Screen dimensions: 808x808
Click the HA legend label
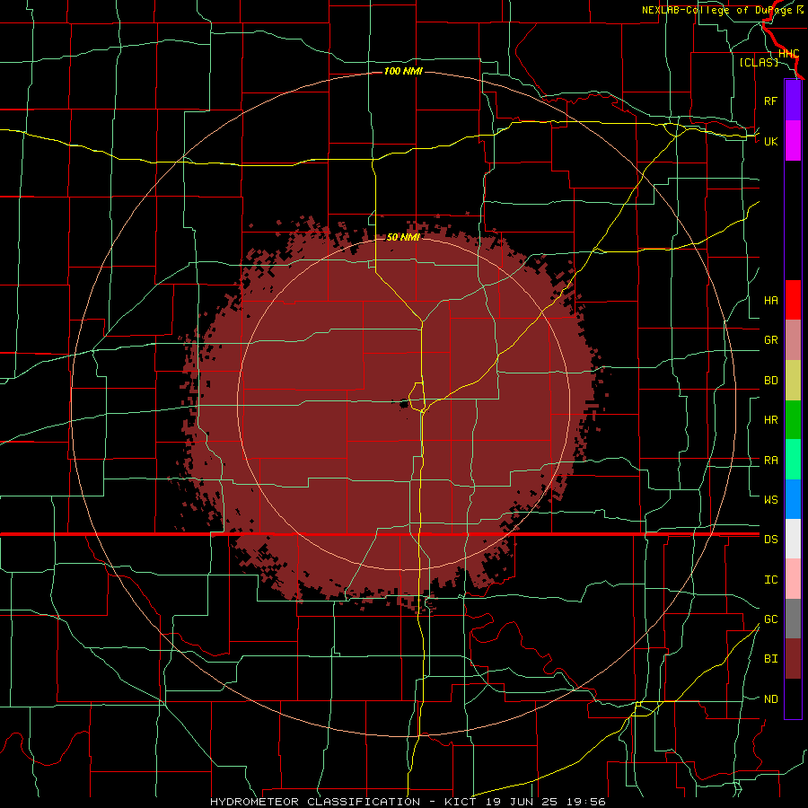[x=771, y=301]
